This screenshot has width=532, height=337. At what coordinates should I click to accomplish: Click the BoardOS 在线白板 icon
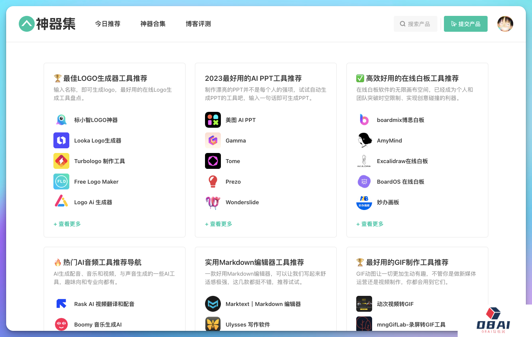(364, 181)
